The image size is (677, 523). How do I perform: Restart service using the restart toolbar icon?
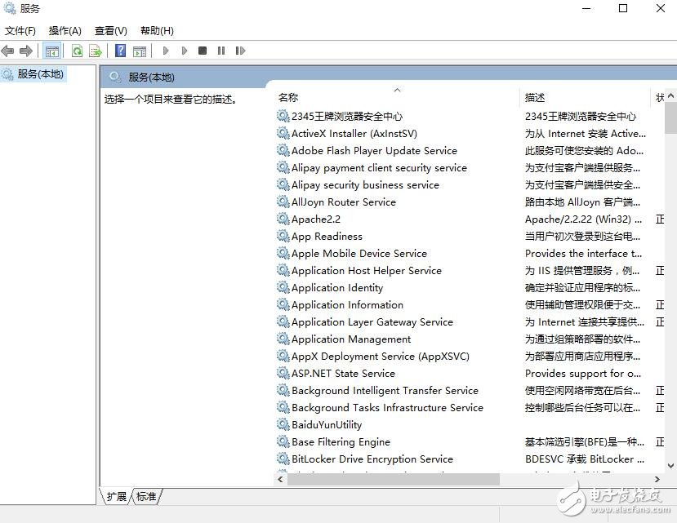tap(240, 51)
